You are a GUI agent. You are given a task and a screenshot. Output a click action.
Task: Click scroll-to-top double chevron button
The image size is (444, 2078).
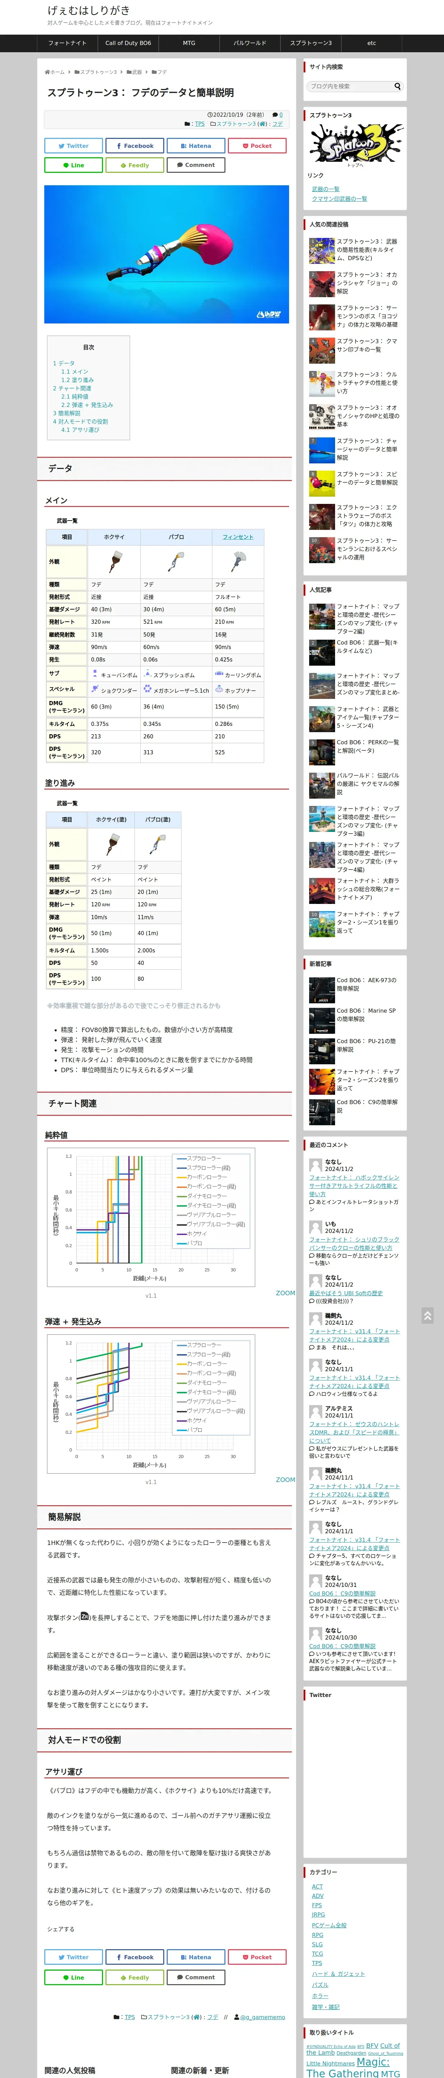[x=428, y=1316]
